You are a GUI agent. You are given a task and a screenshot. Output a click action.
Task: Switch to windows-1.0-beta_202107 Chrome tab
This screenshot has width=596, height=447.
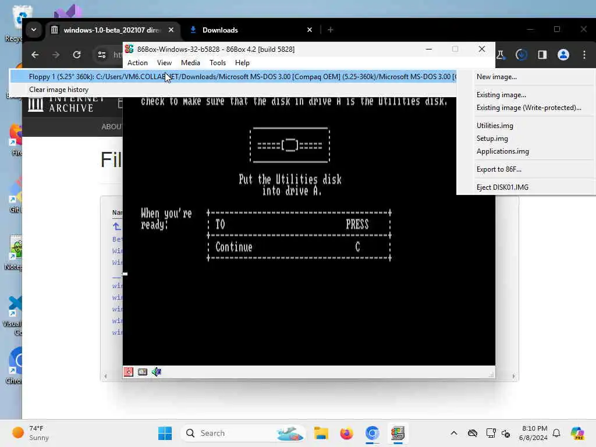click(x=112, y=30)
